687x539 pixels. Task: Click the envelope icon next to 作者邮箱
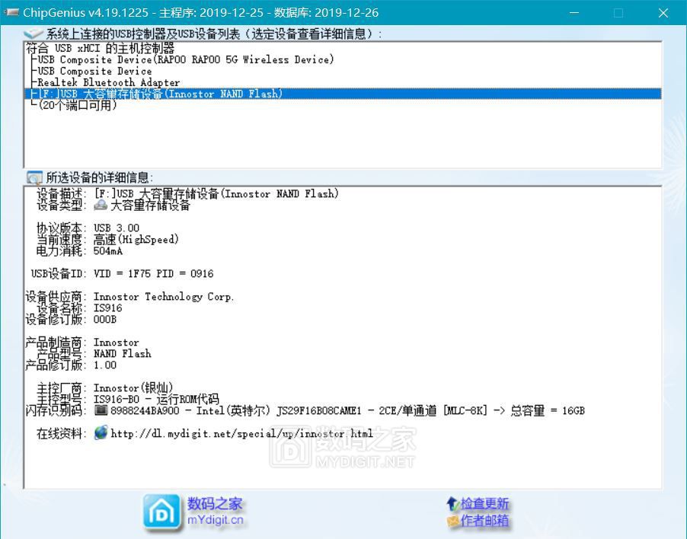(453, 521)
